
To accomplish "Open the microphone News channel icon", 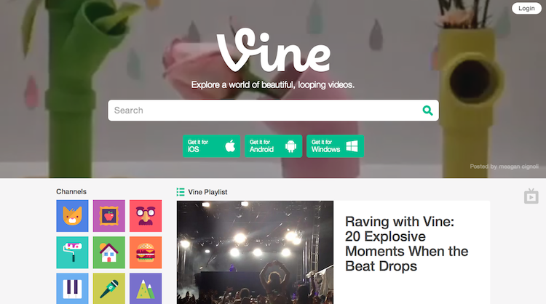I will [109, 289].
